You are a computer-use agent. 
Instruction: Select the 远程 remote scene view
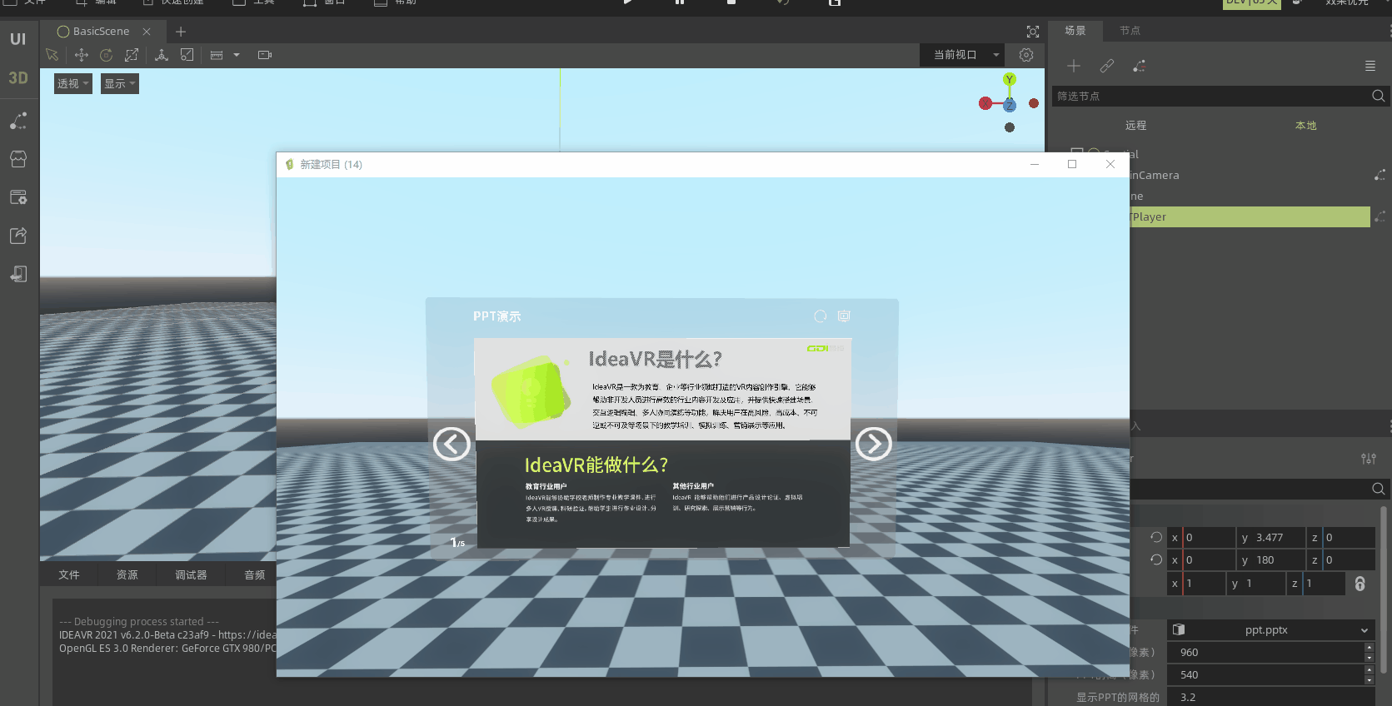pos(1135,126)
